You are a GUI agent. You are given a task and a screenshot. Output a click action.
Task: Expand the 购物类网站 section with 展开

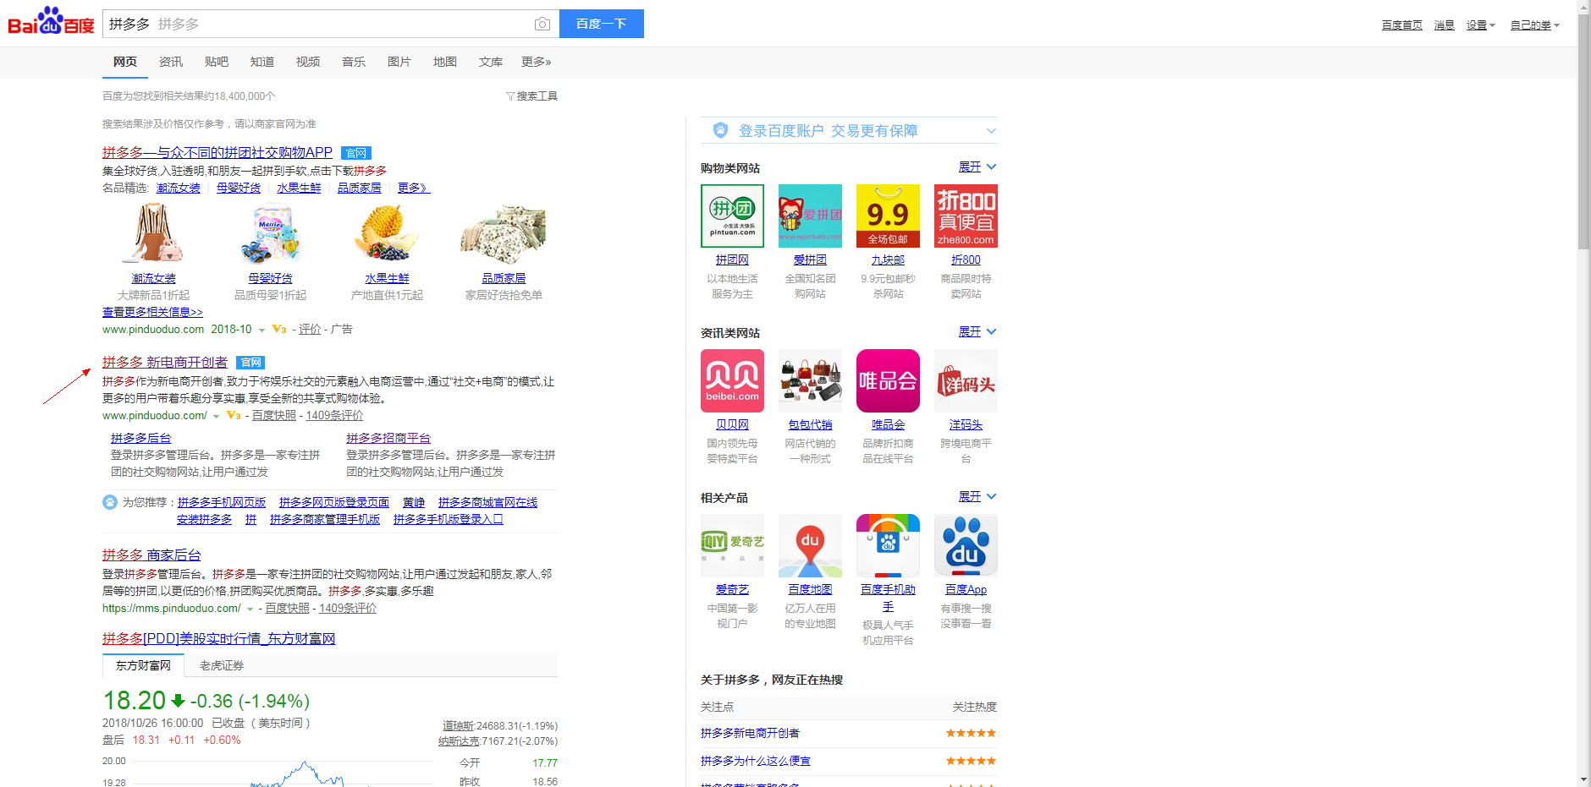pyautogui.click(x=977, y=167)
